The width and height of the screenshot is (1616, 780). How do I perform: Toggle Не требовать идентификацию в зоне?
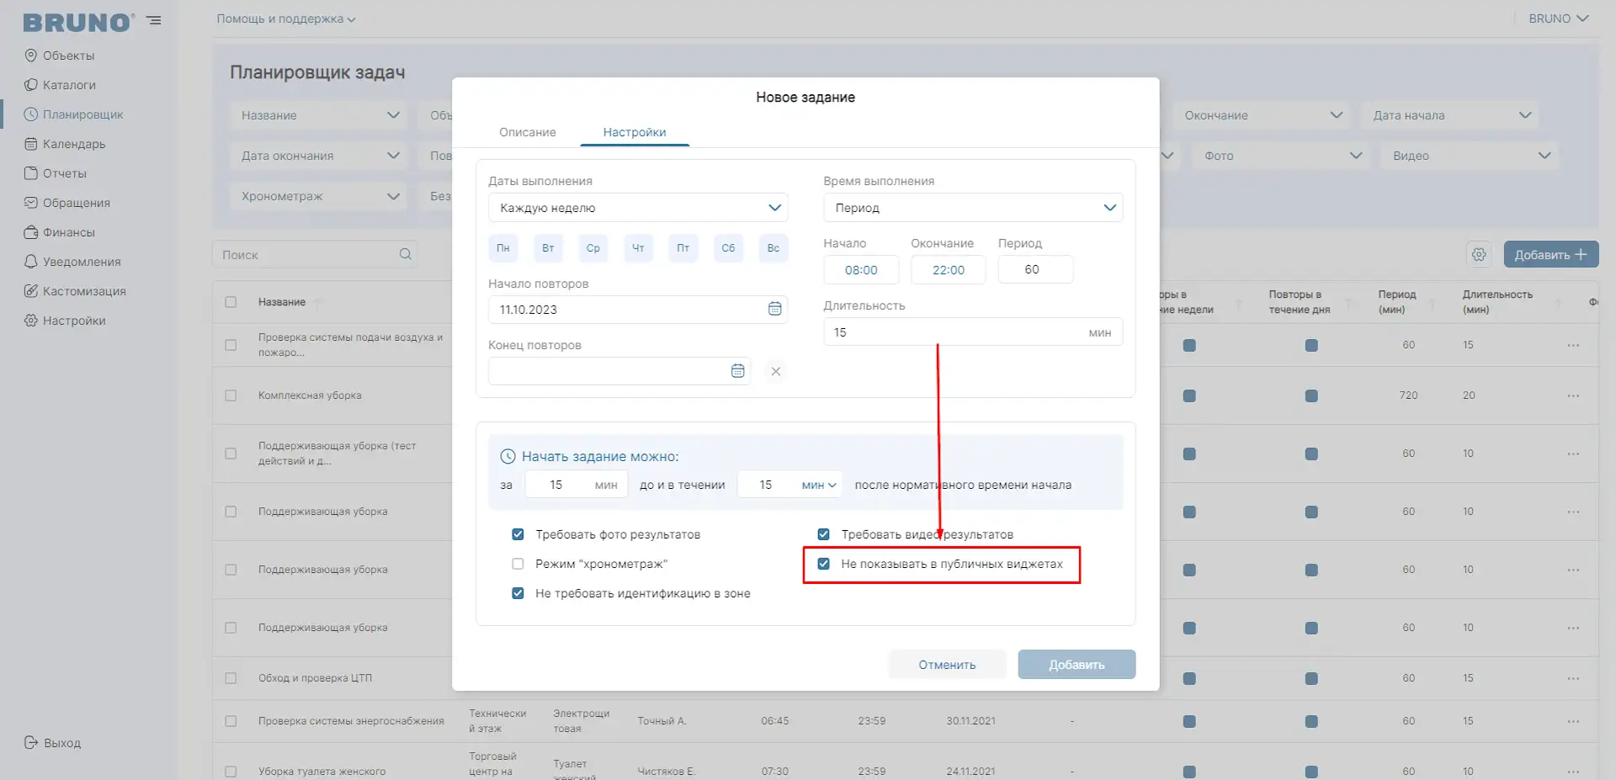518,593
